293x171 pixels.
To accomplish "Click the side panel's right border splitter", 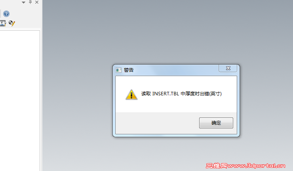I will click(42, 85).
